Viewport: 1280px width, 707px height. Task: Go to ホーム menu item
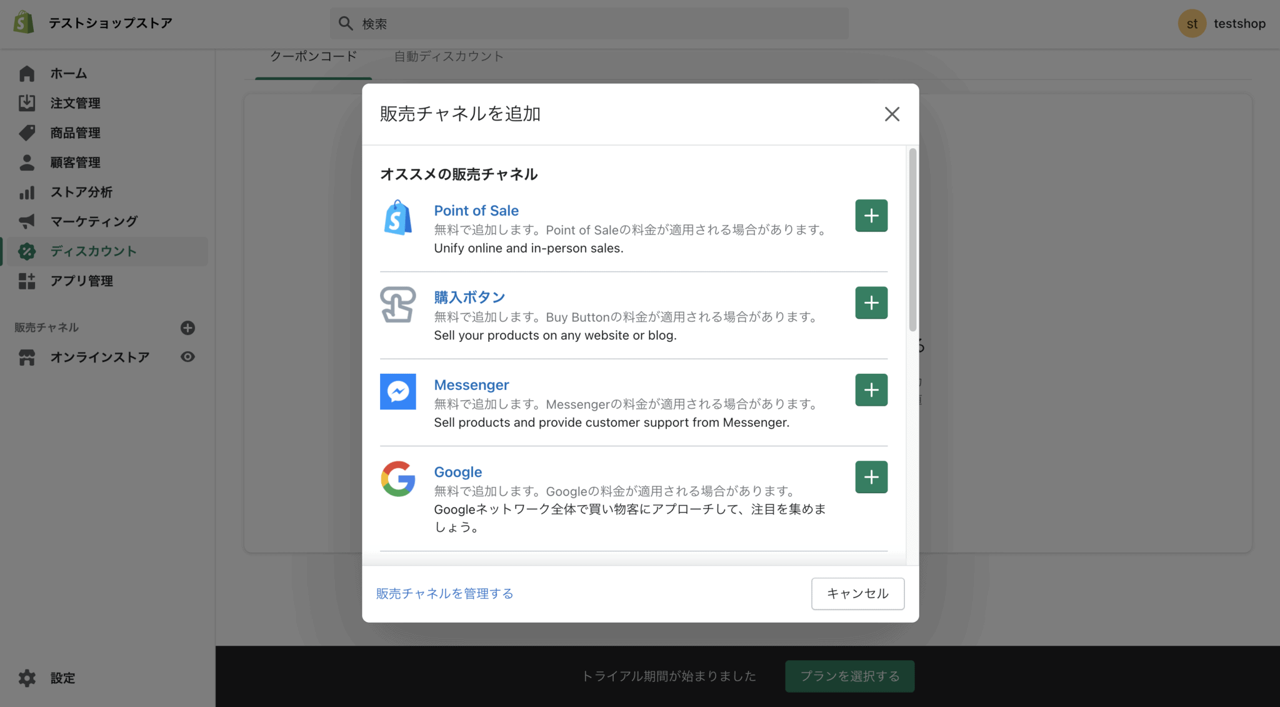[x=69, y=74]
